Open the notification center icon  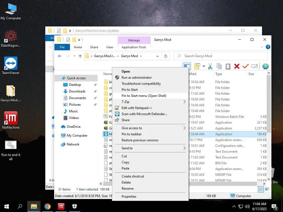click(274, 207)
